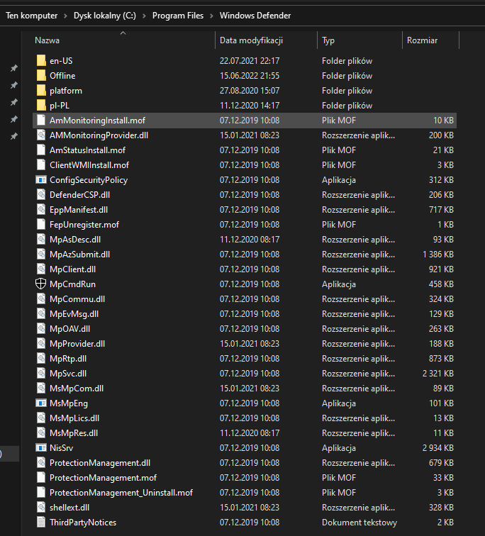Select the MsMpCom.dll file name

point(77,389)
